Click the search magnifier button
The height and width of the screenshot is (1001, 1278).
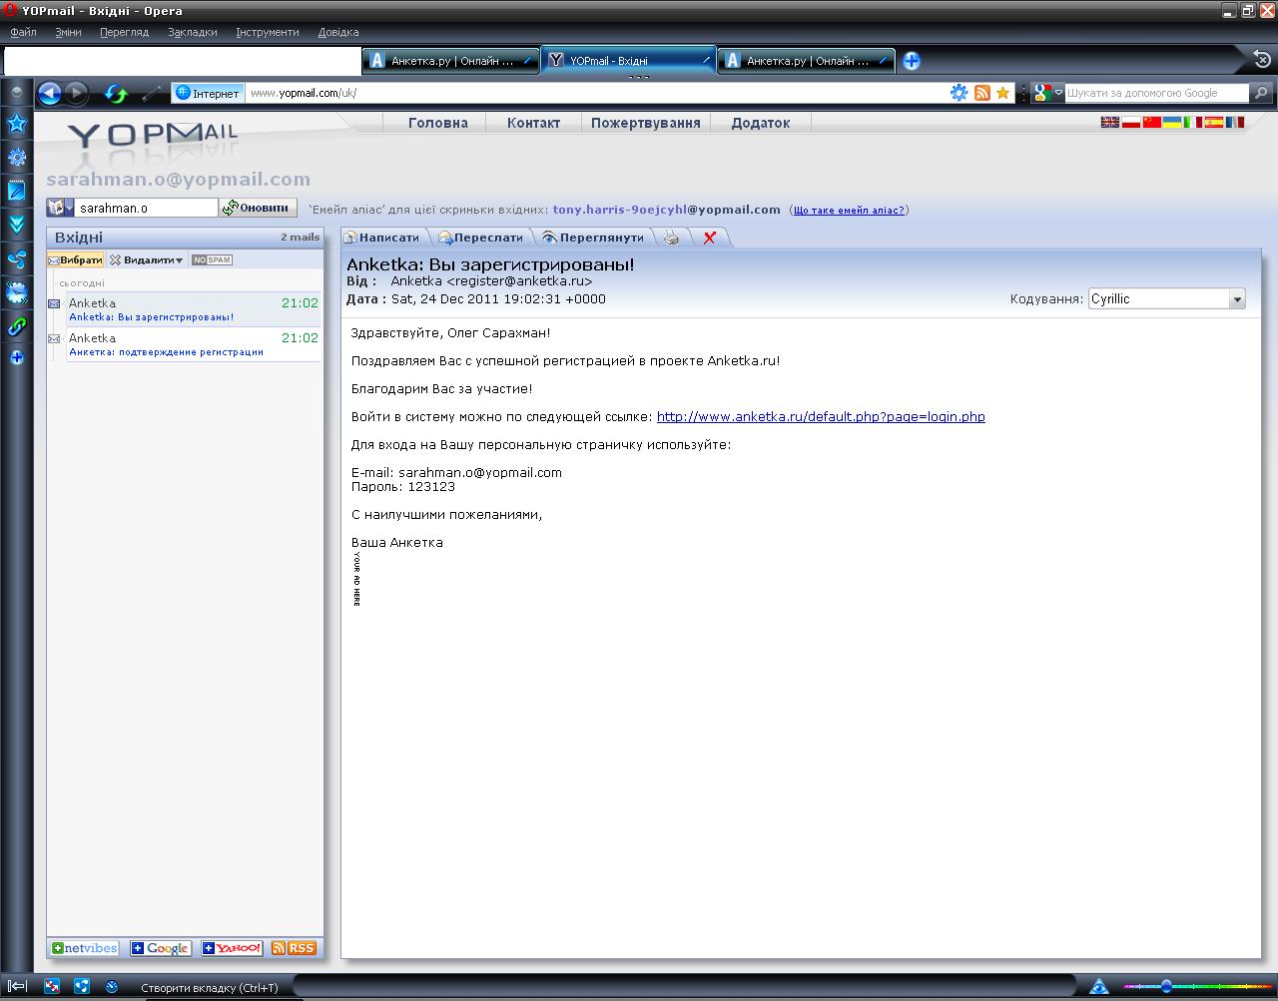(1261, 93)
